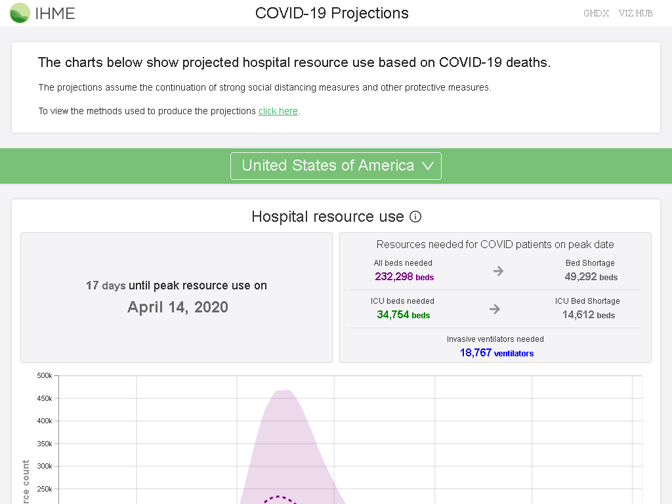Open the United States of America location selector

(x=336, y=166)
